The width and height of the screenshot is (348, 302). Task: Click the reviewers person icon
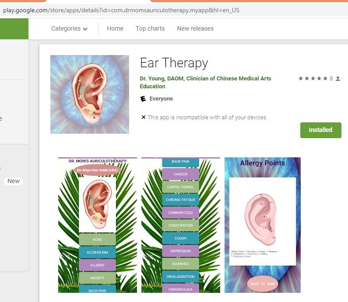coord(338,78)
